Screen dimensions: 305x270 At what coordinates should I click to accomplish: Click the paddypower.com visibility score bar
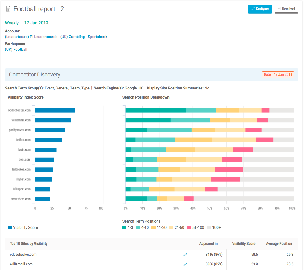50,130
